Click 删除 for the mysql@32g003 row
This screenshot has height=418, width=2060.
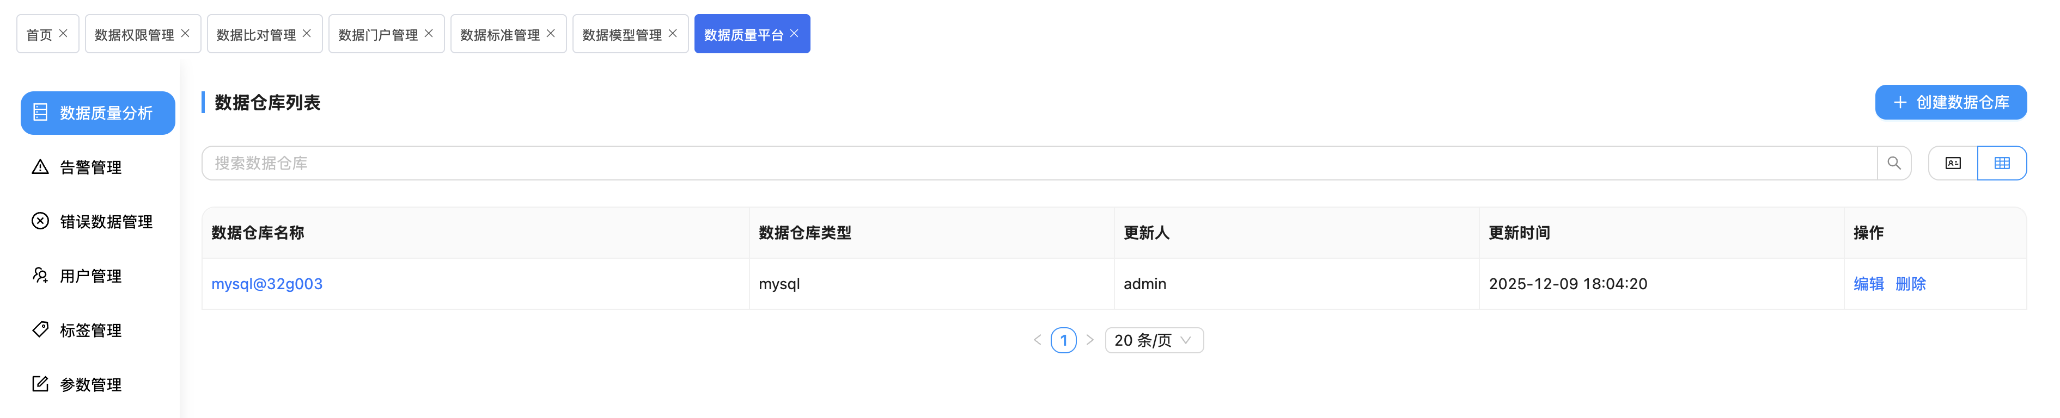point(1910,284)
